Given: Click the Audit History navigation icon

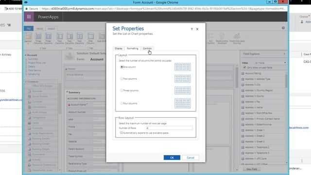Looking at the screenshot, I should pyautogui.click(x=30, y=112).
